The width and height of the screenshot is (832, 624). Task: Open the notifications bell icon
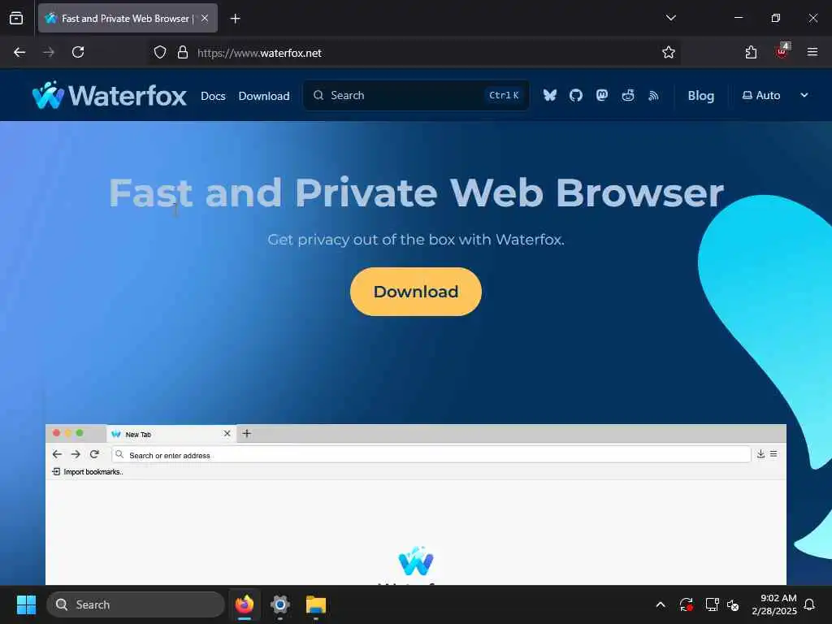coord(810,604)
